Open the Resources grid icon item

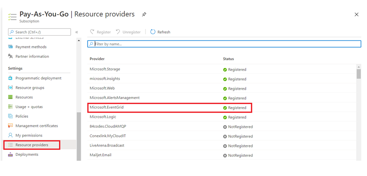[10, 97]
